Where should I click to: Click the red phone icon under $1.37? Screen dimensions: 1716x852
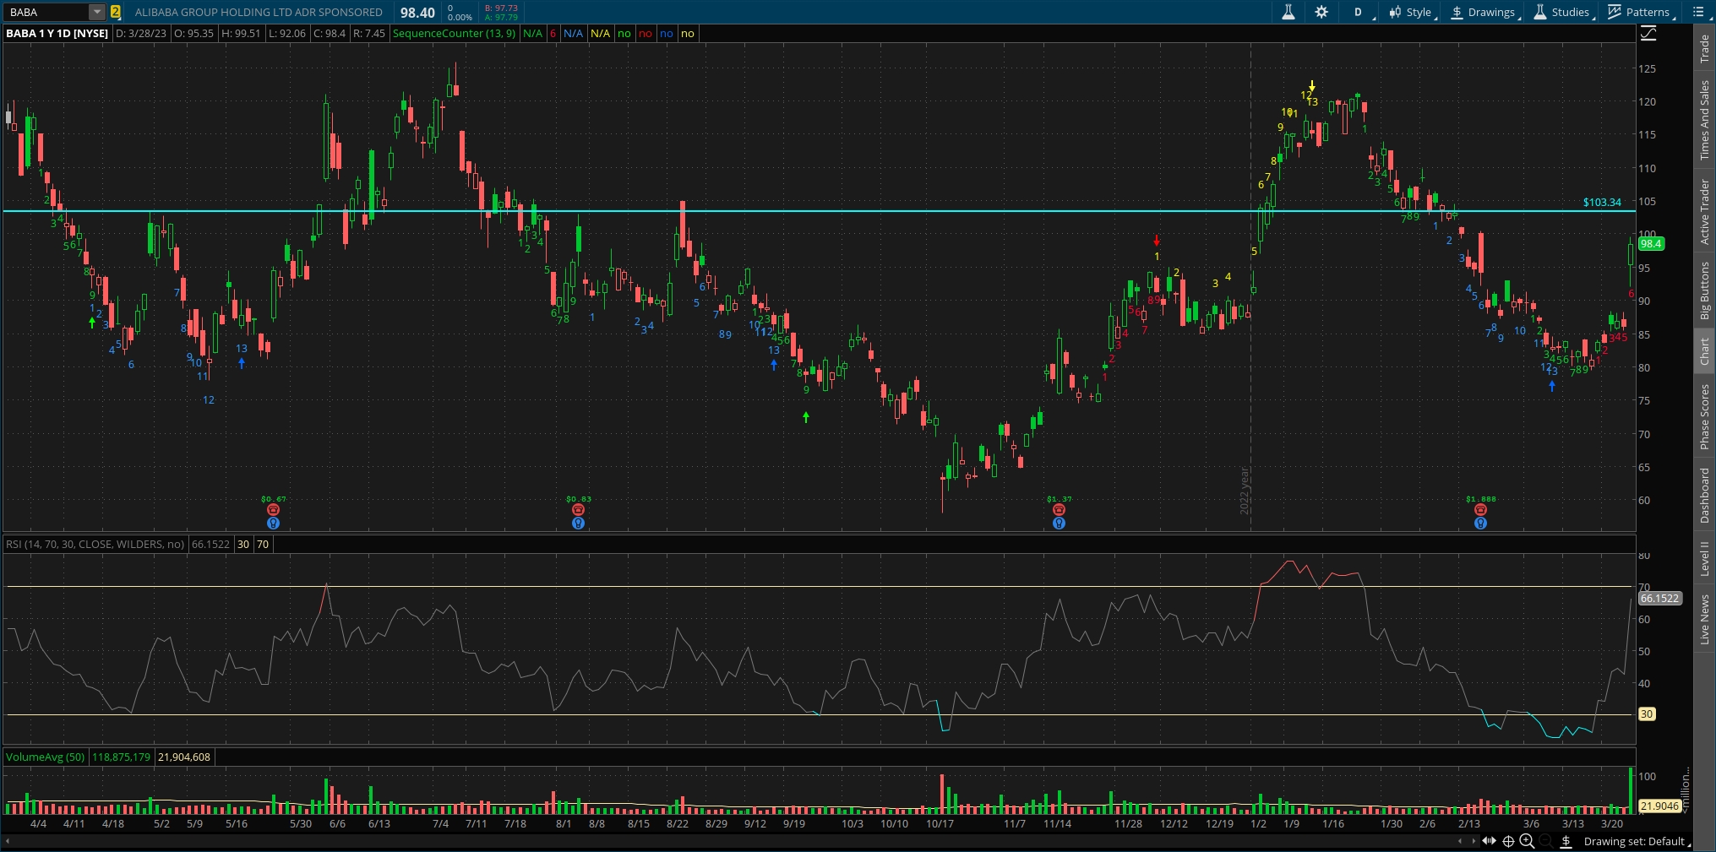[x=1059, y=510]
